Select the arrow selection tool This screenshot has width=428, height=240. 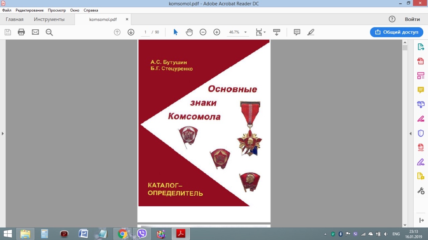(x=176, y=32)
